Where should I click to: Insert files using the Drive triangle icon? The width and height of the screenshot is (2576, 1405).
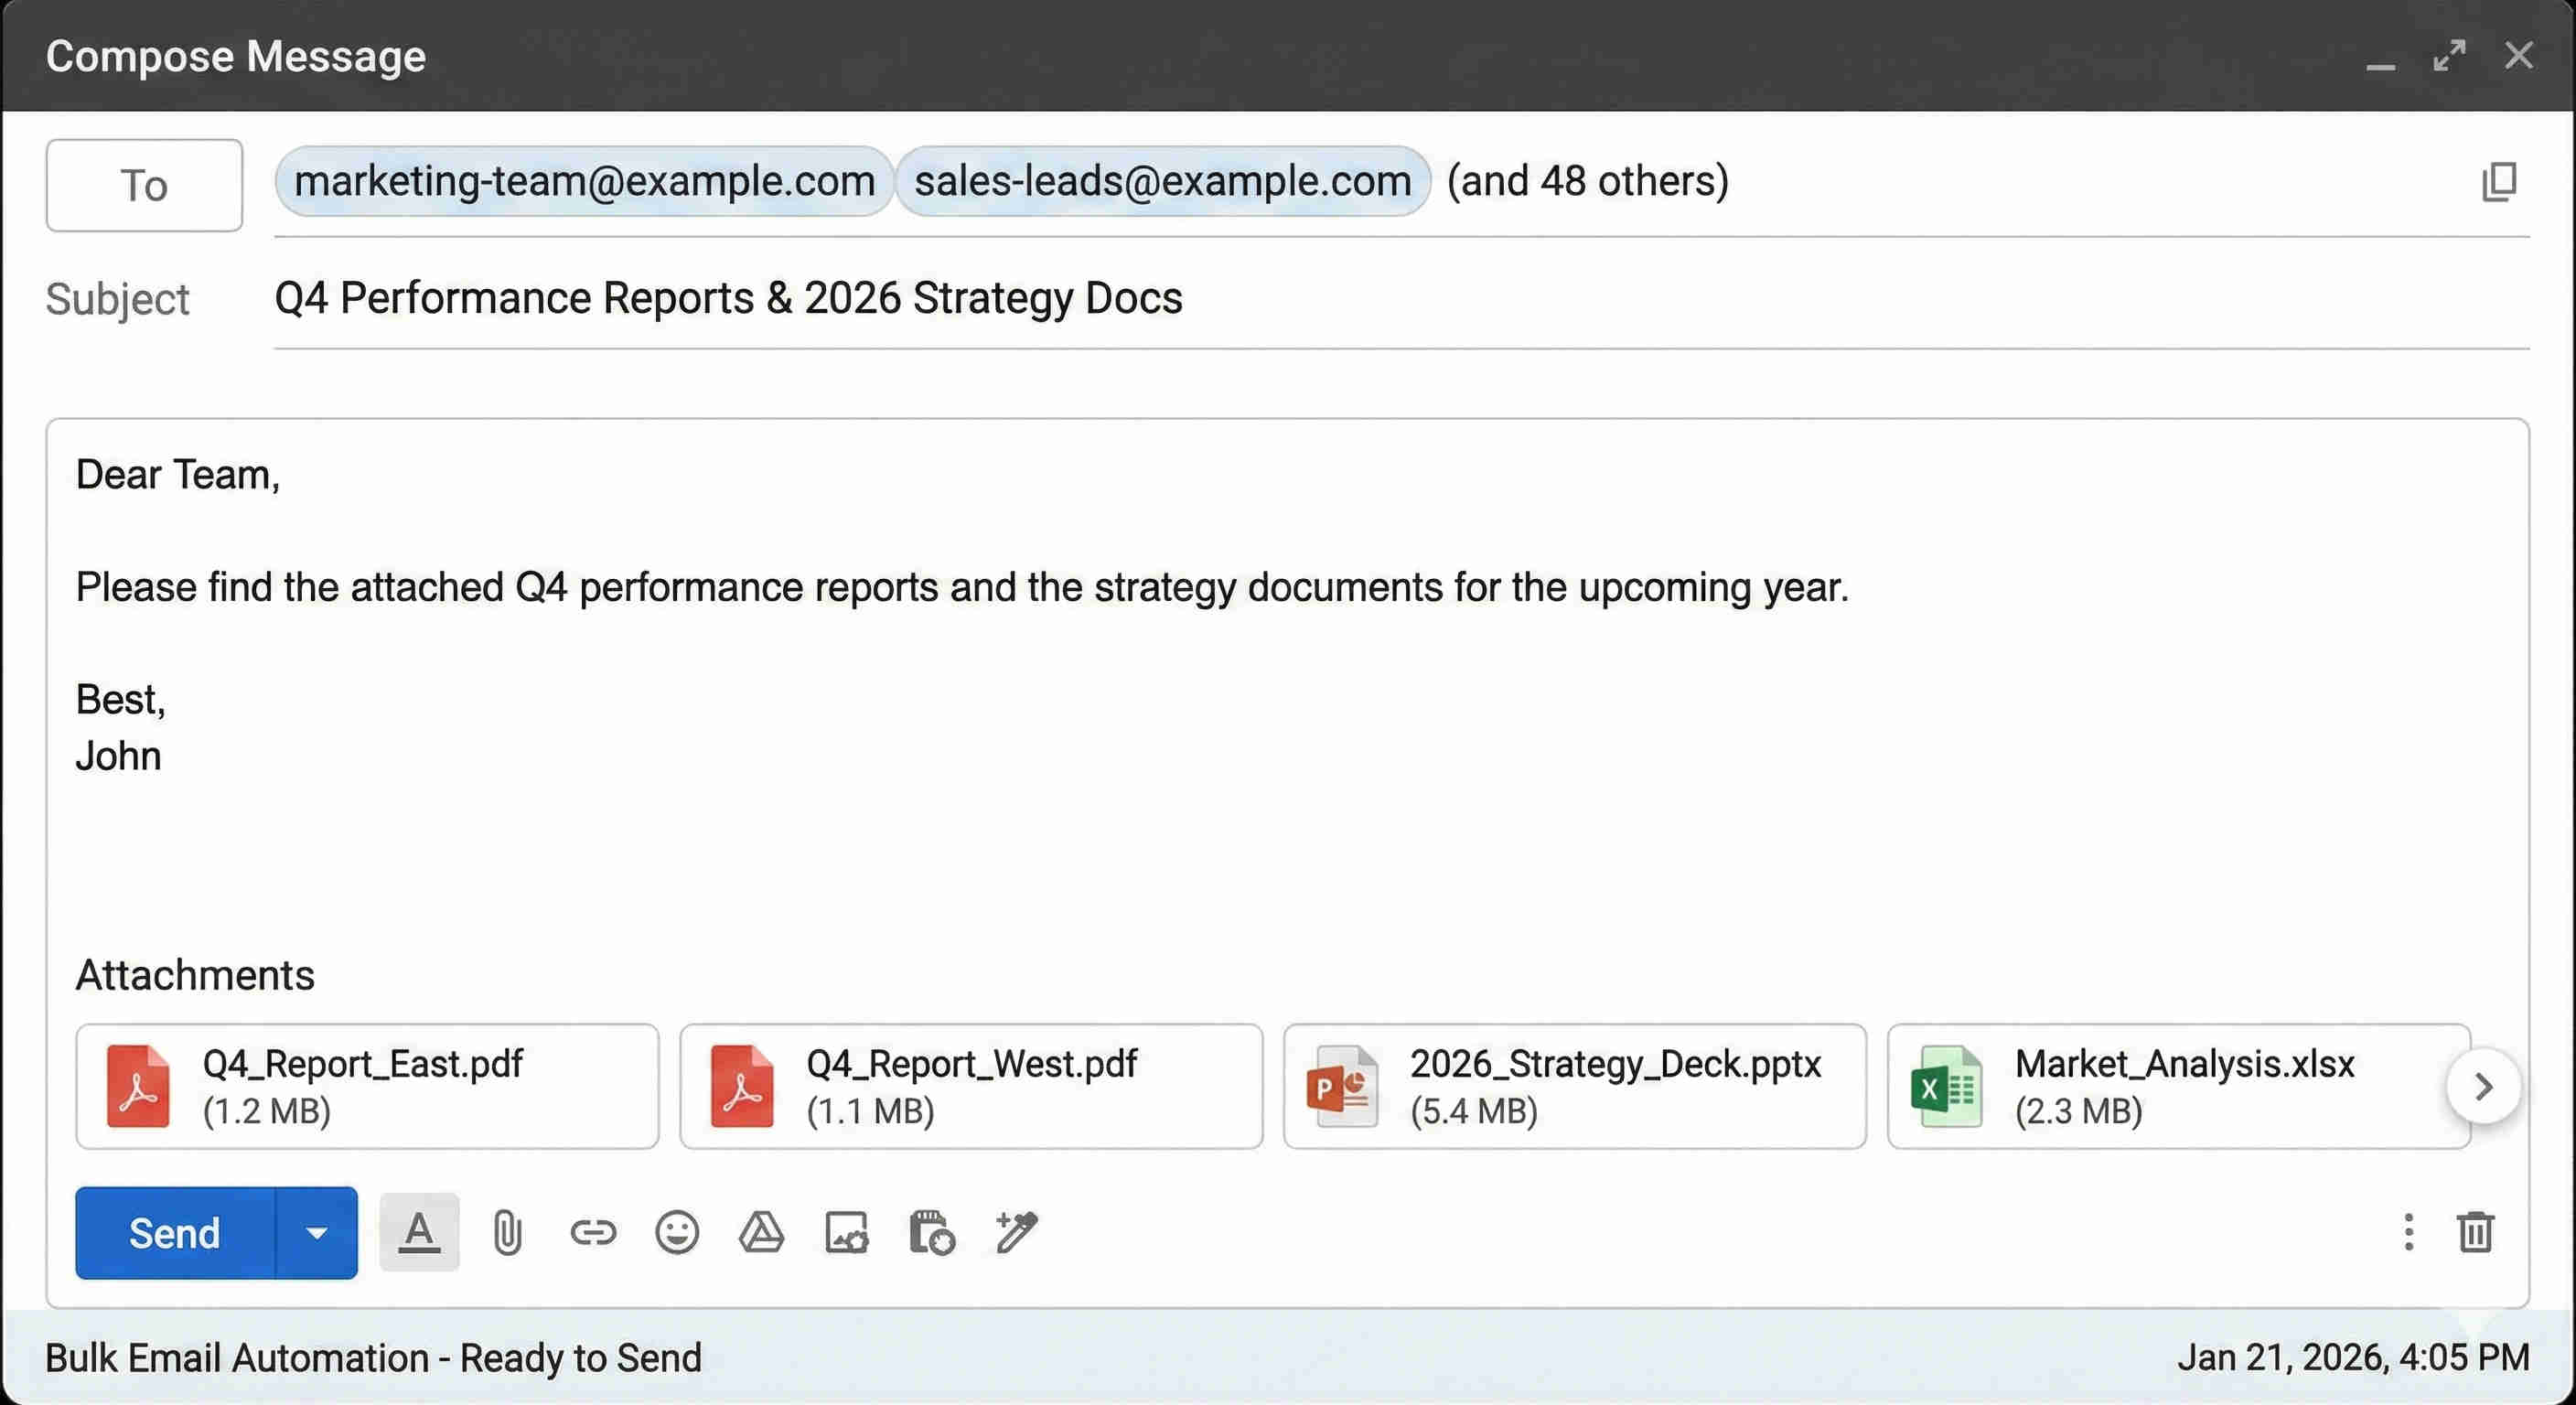tap(762, 1232)
